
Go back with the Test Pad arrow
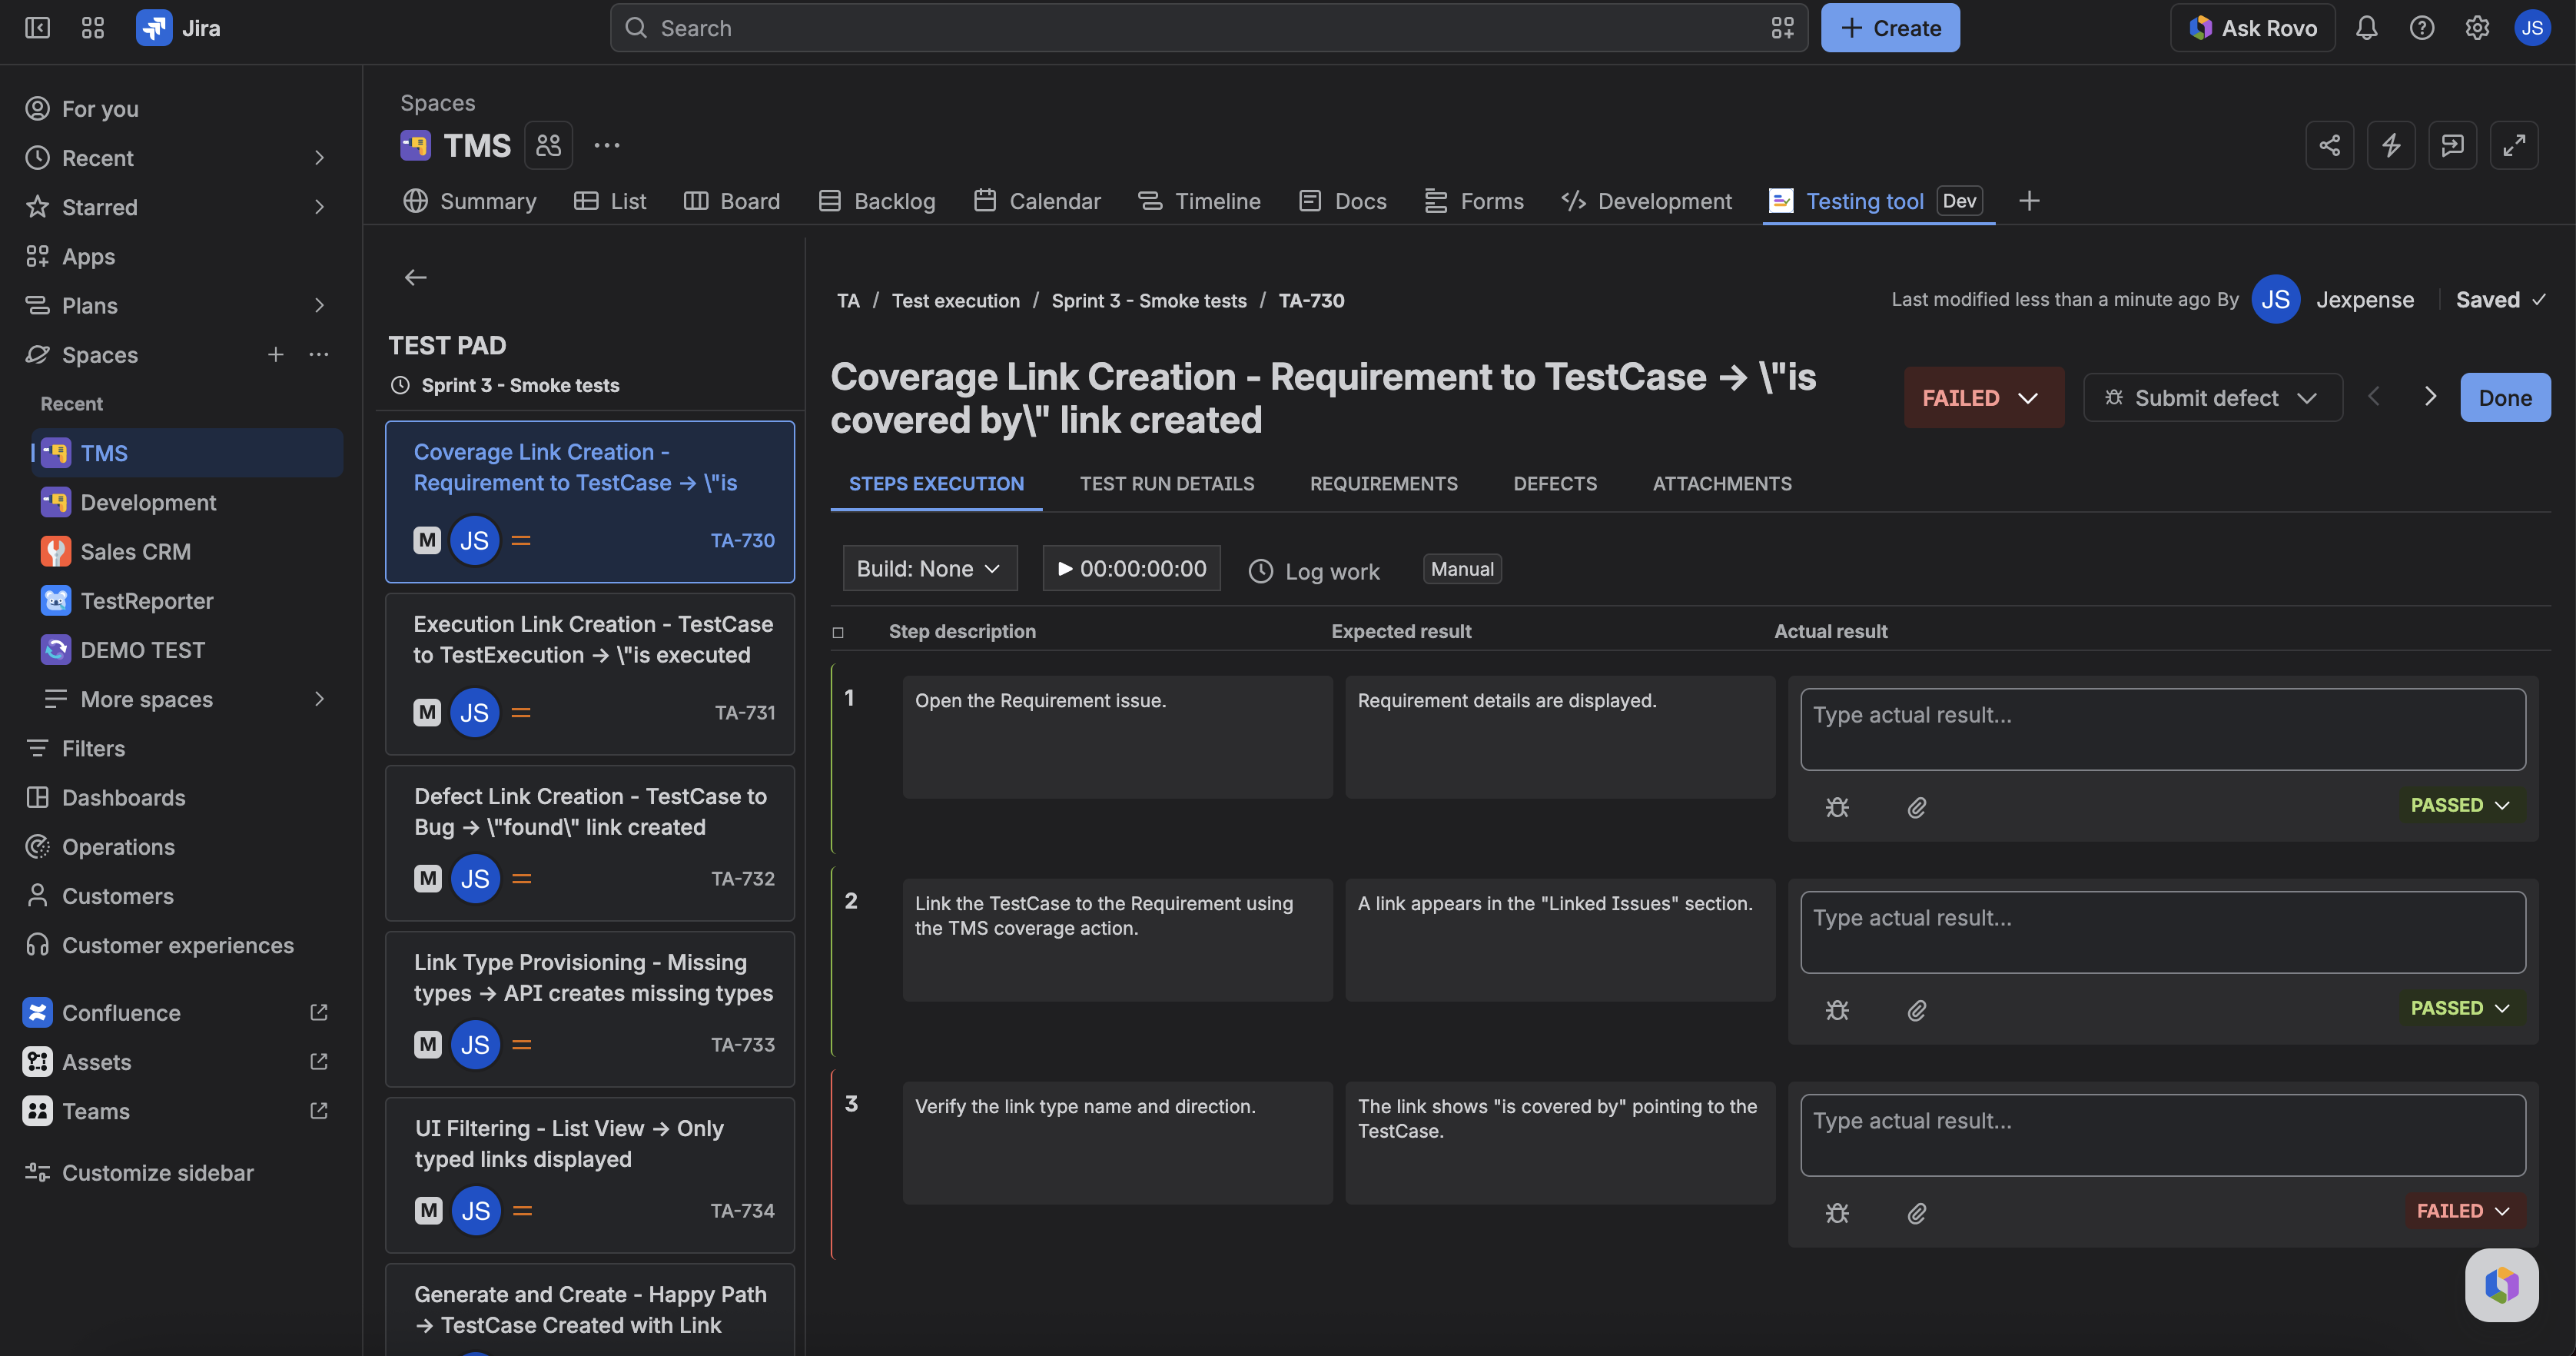pyautogui.click(x=416, y=278)
